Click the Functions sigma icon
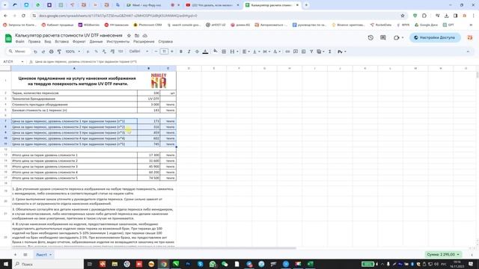 [x=329, y=52]
